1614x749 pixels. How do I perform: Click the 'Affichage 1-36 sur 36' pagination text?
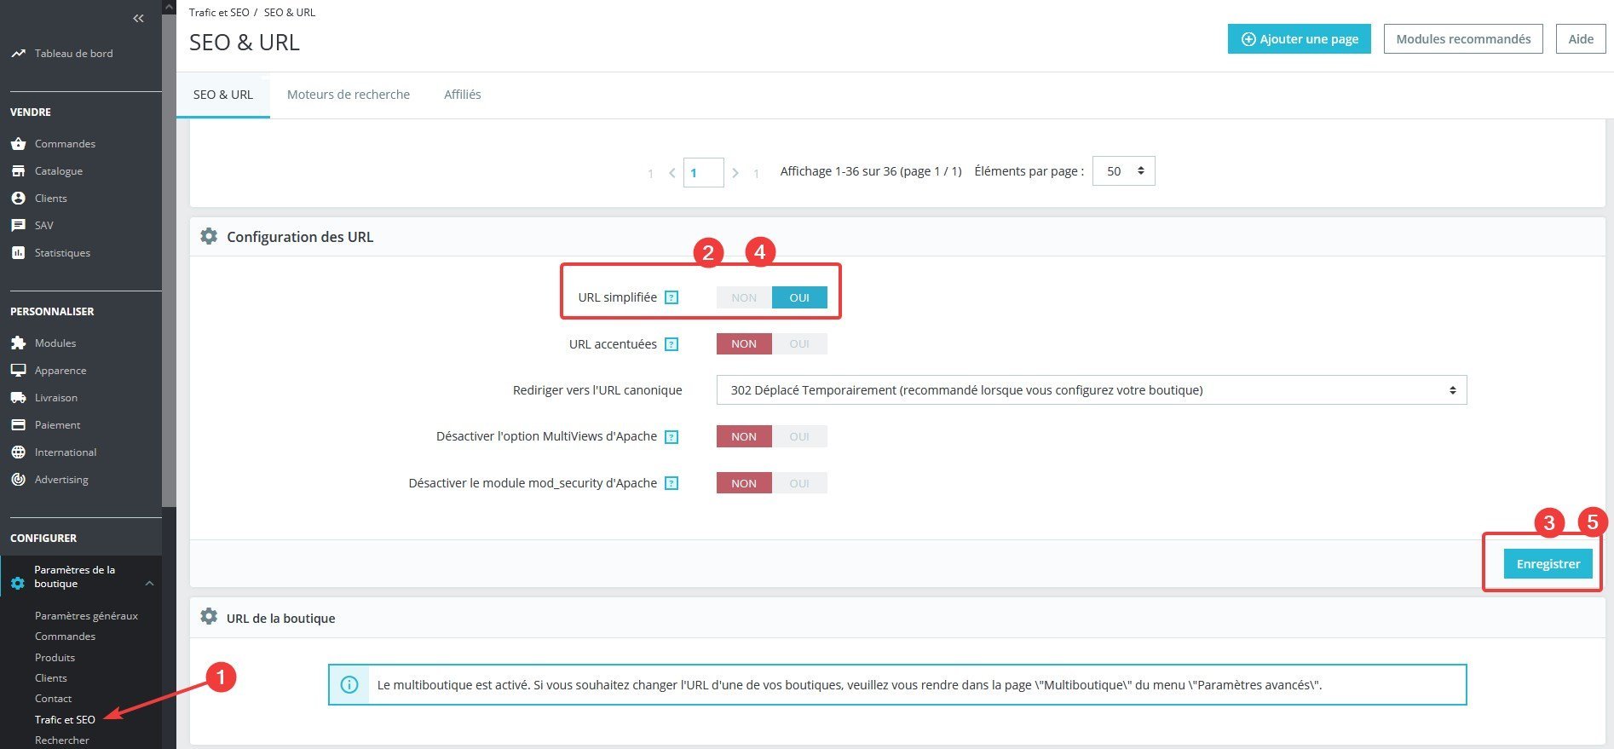pos(871,171)
